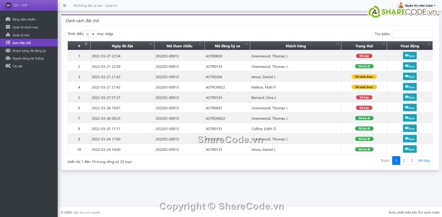Viewport: 442px width, 217px height.
Task: Click Hệ thống đặt xe taxi - Quản trị title
Action: pyautogui.click(x=95, y=6)
